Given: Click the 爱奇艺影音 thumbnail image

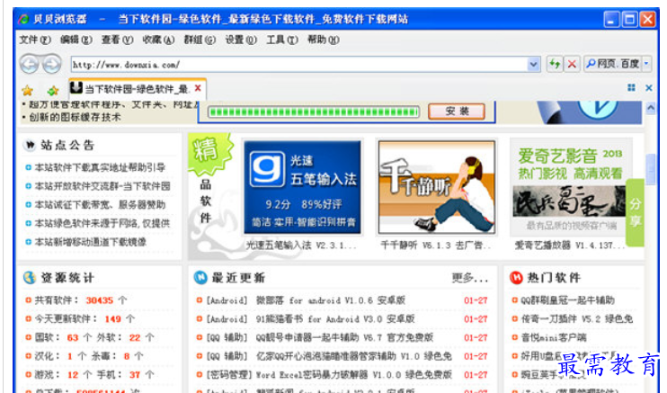Looking at the screenshot, I should coord(570,187).
